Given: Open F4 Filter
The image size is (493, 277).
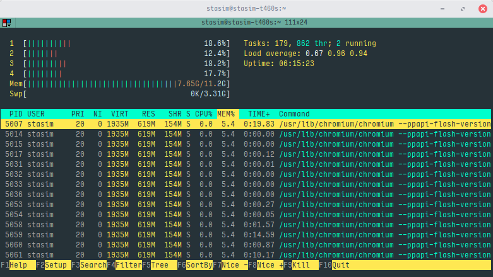Looking at the screenshot, I should pos(124,265).
